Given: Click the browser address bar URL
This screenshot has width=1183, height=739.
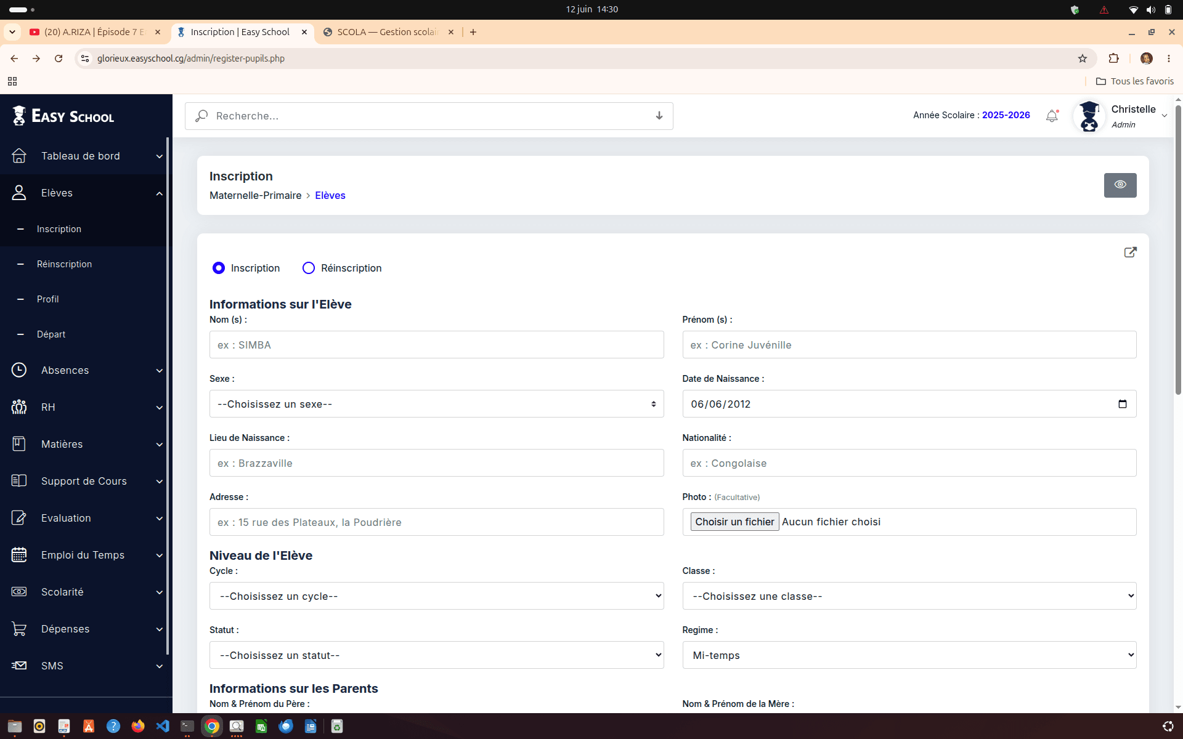Looking at the screenshot, I should (x=191, y=59).
